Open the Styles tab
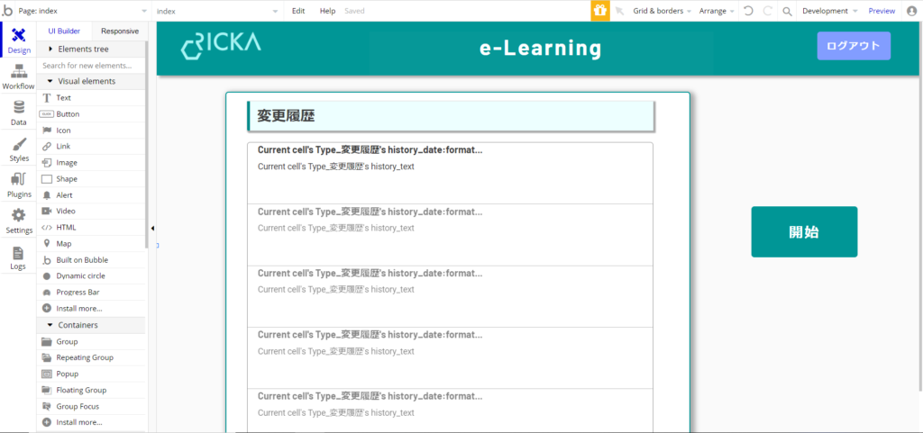The image size is (923, 433). tap(19, 149)
